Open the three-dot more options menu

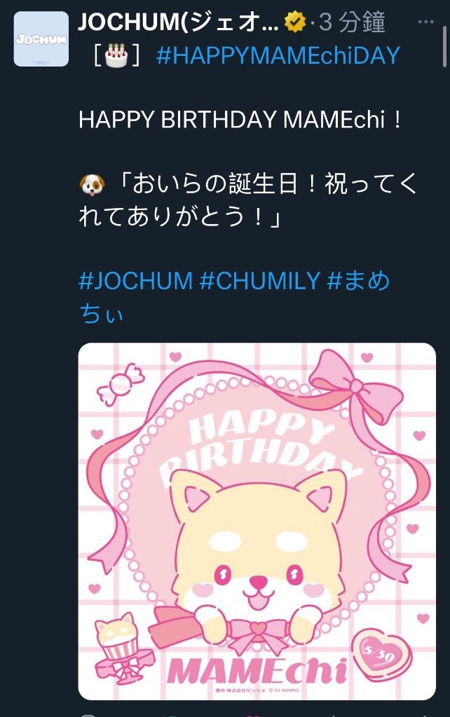(x=425, y=22)
